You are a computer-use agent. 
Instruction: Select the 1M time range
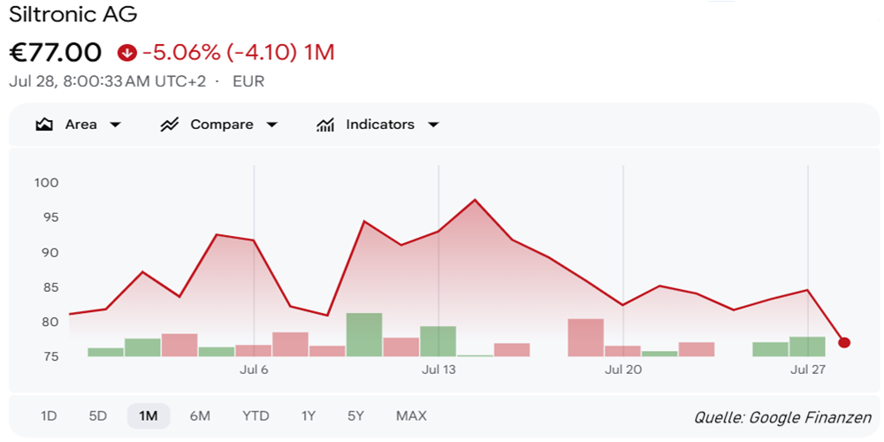[x=149, y=416]
